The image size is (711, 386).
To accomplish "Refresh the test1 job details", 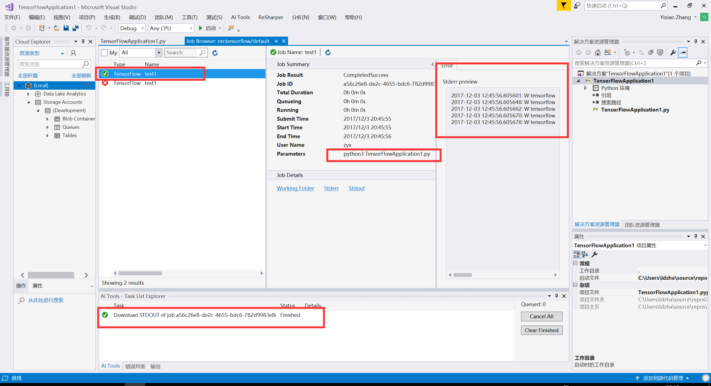I will click(328, 52).
